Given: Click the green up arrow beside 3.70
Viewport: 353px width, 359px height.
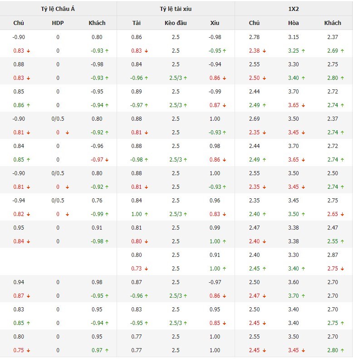Looking at the screenshot, I should click(x=303, y=296).
